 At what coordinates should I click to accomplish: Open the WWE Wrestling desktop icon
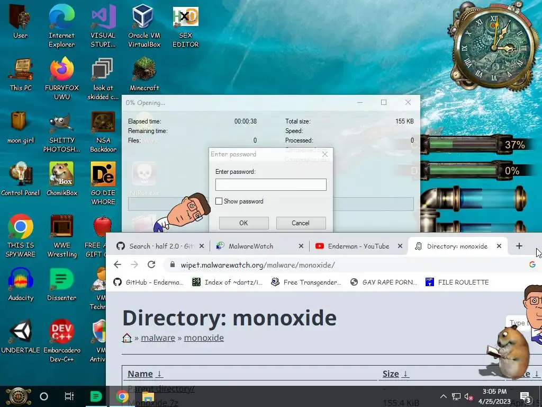click(61, 236)
